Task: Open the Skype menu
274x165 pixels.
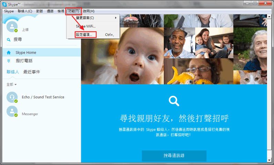Action: (9, 11)
